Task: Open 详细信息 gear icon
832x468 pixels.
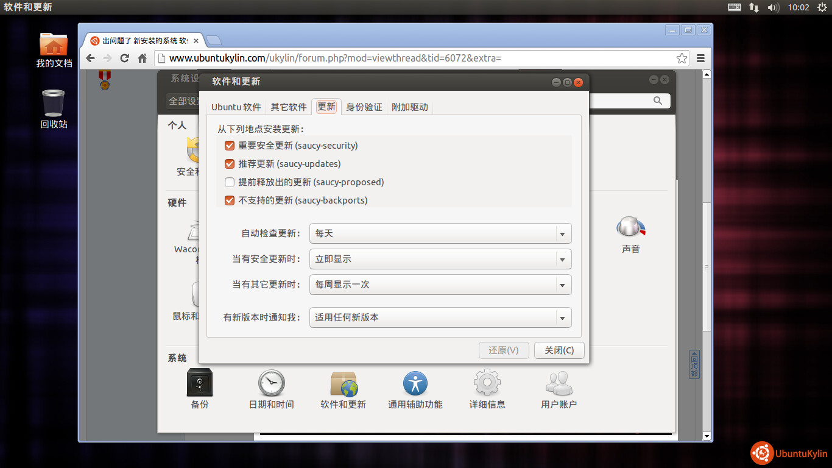Action: [x=487, y=383]
